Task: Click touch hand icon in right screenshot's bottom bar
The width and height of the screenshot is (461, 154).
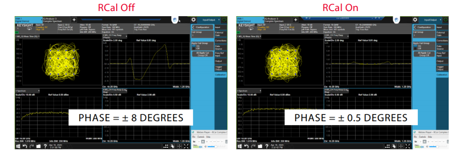Action: tap(394, 146)
